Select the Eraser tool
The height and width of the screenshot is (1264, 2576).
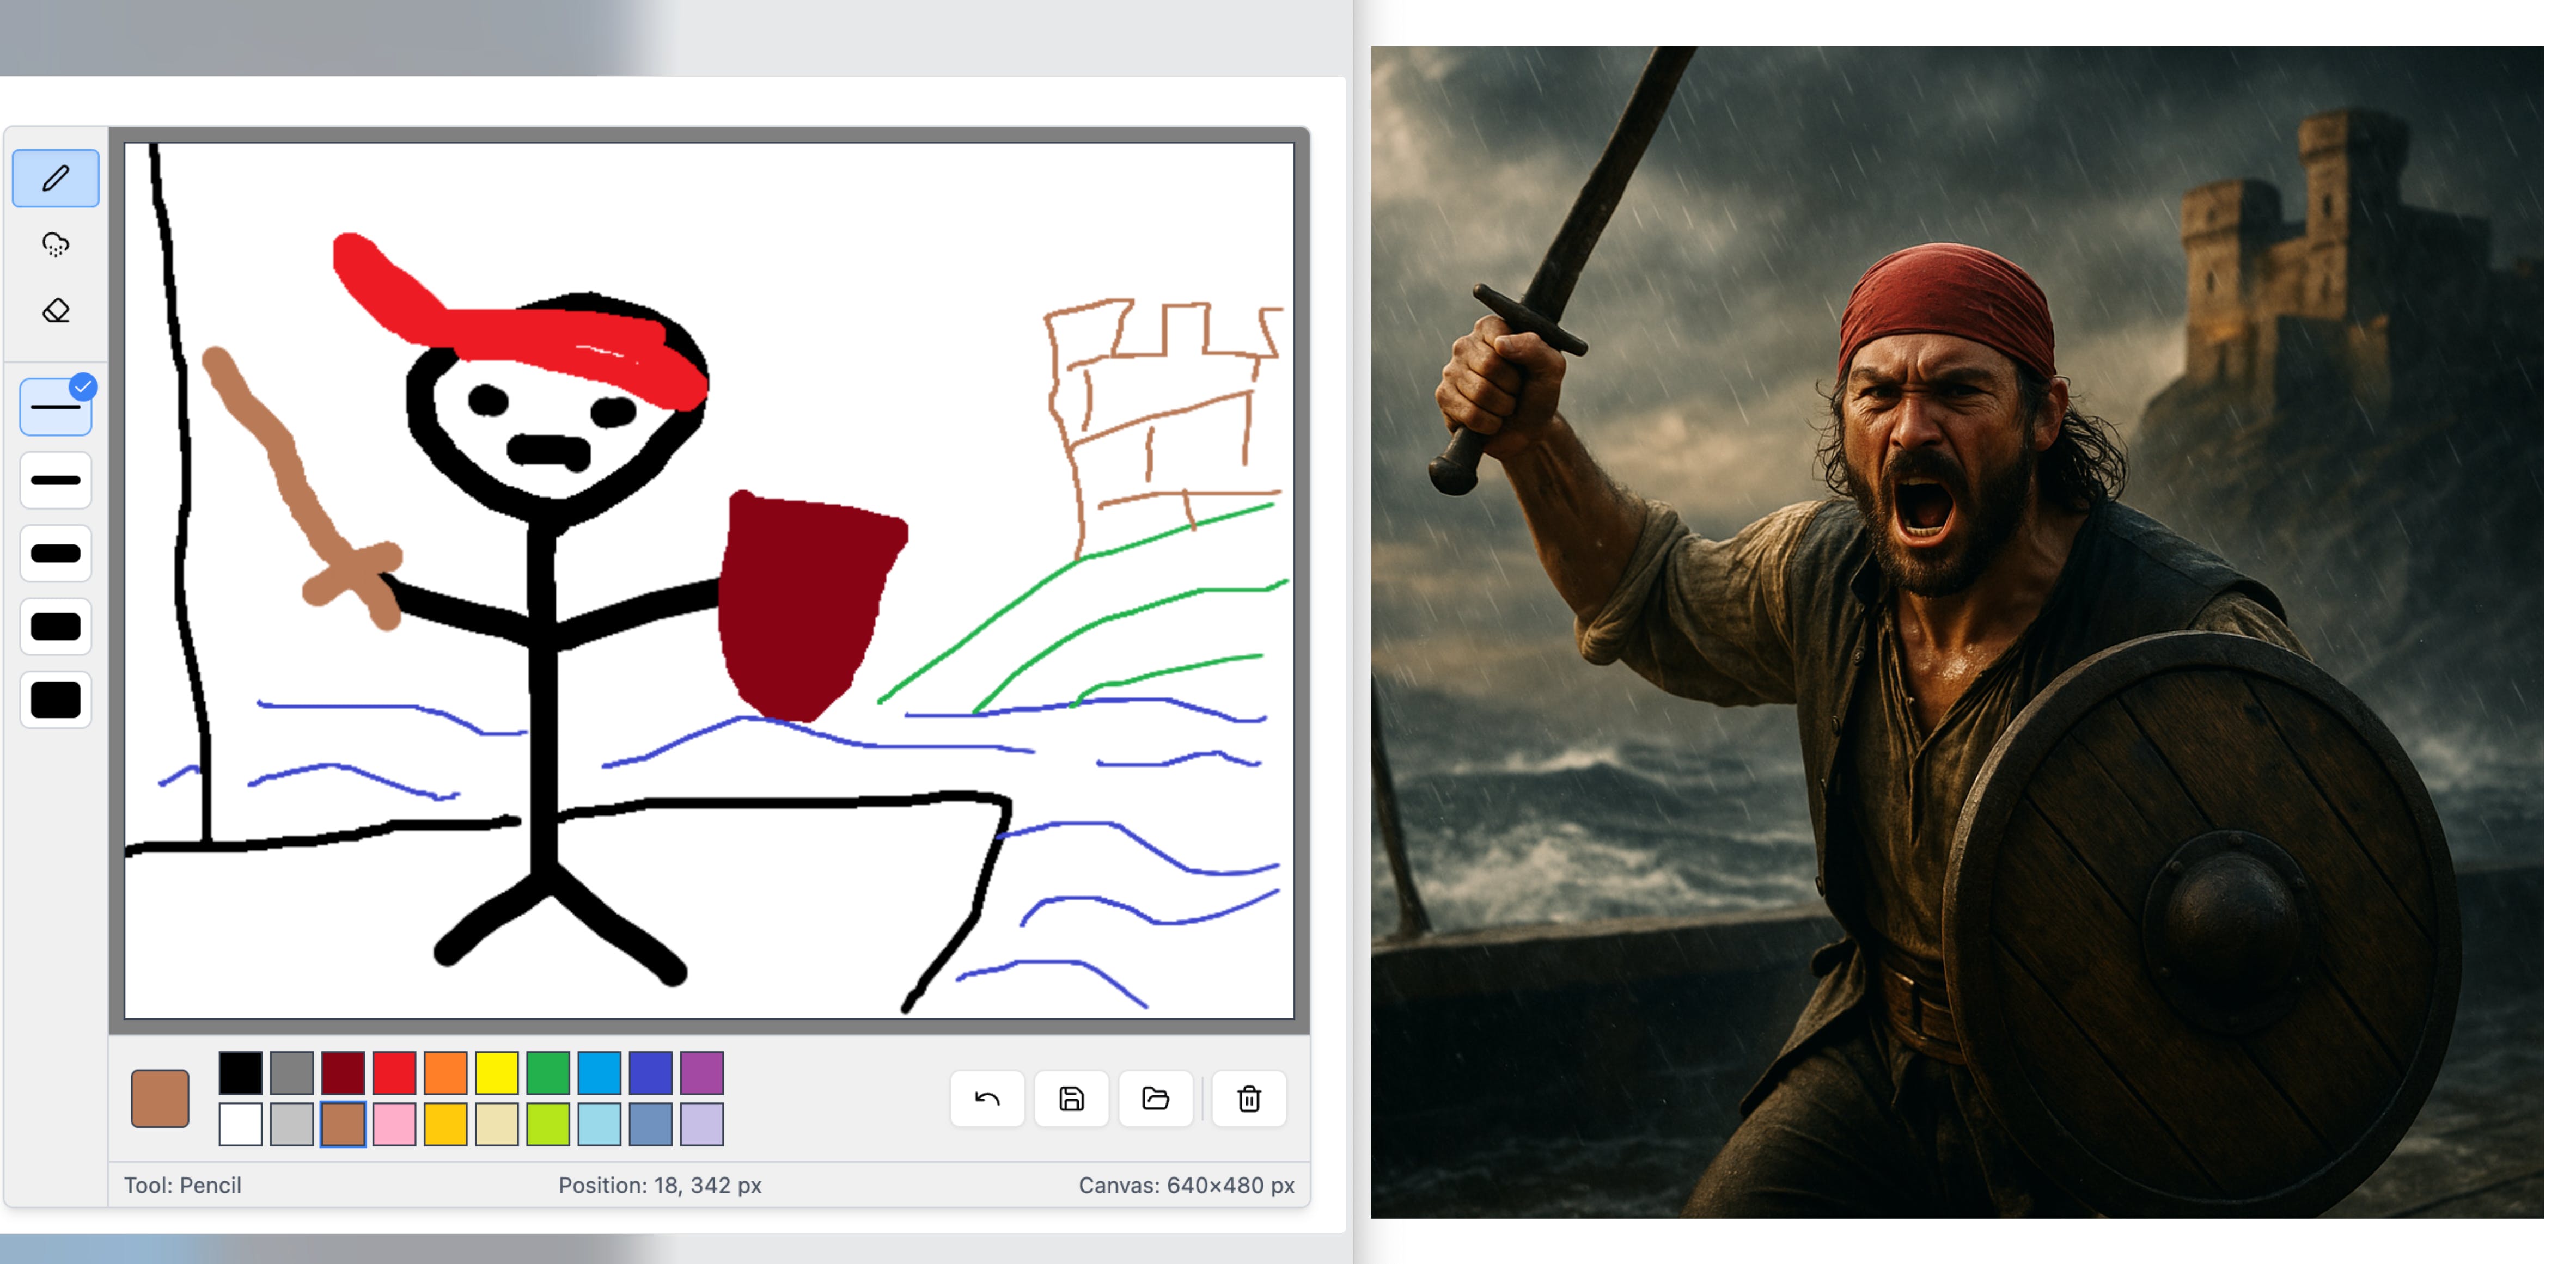[x=55, y=311]
